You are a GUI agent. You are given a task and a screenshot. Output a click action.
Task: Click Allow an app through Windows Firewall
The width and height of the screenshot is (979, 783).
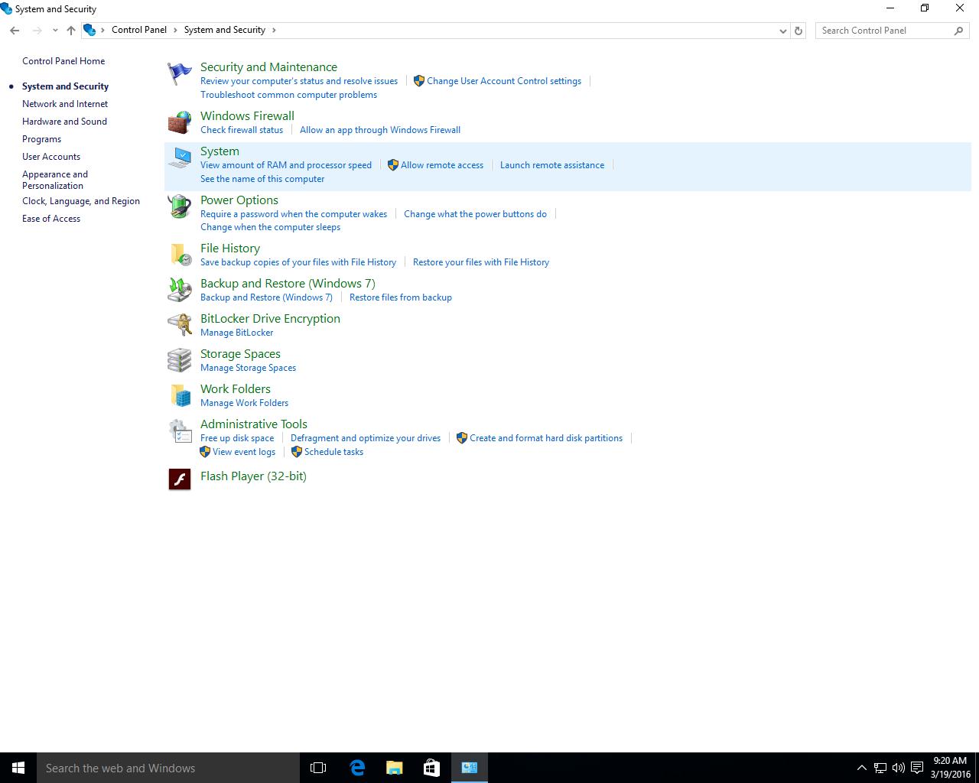pos(380,130)
